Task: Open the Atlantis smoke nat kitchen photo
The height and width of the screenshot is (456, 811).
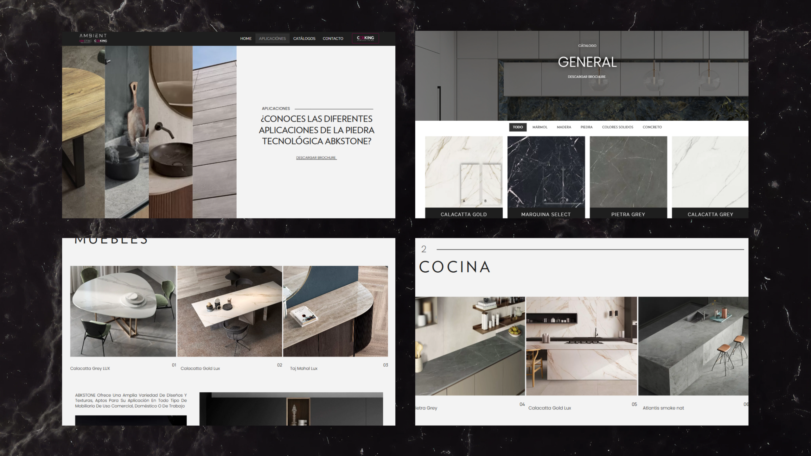Action: point(693,346)
